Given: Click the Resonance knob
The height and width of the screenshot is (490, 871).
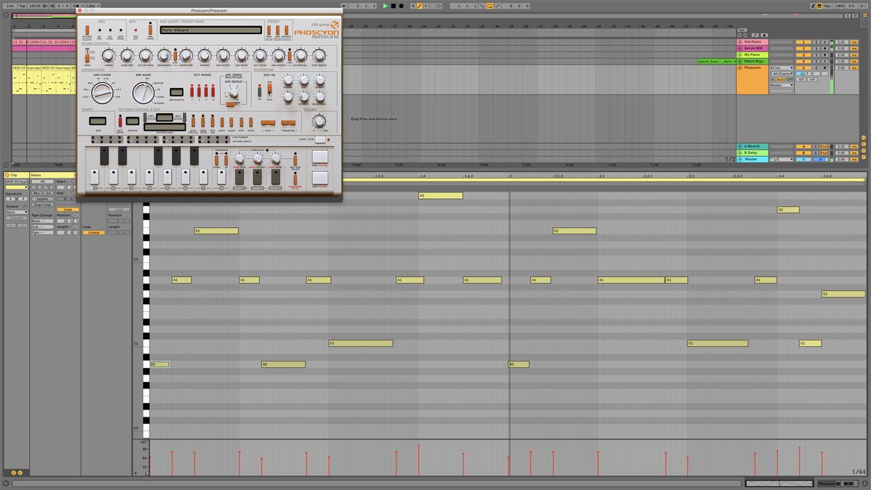Looking at the screenshot, I should [x=164, y=55].
